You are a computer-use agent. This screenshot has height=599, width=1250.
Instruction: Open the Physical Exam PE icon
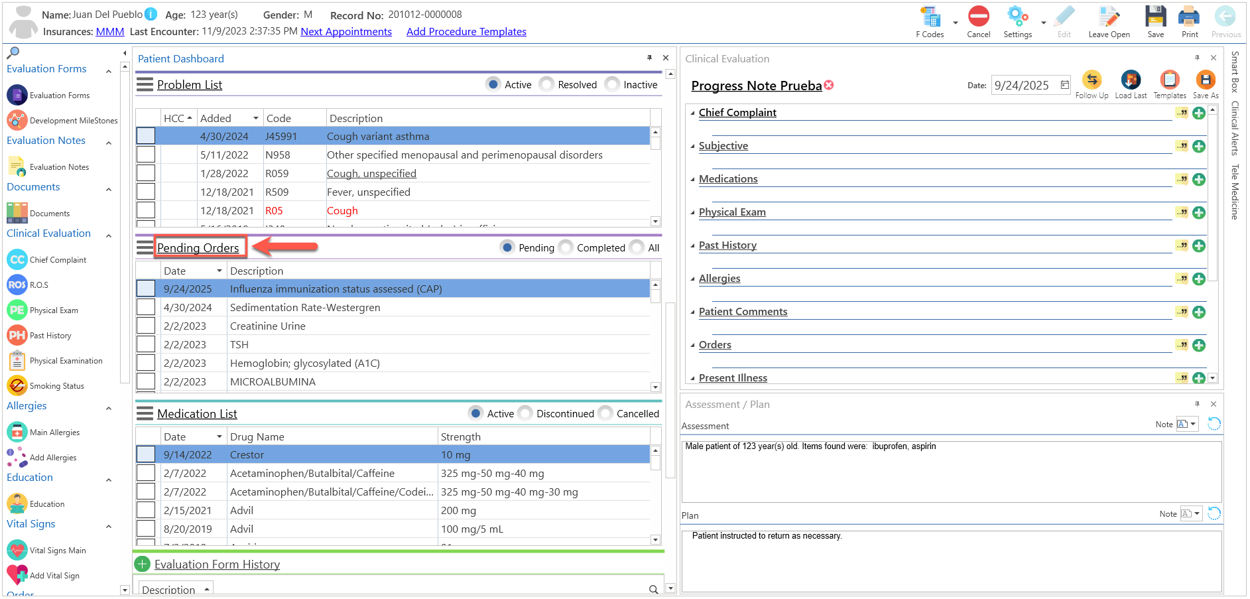17,310
